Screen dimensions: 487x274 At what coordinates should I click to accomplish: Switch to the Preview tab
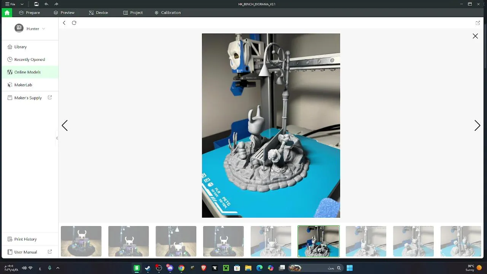coord(64,13)
